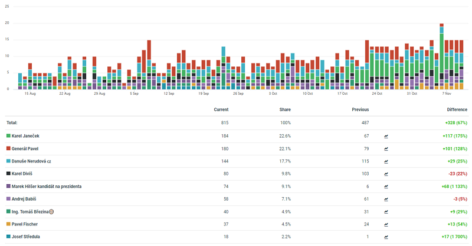Open the Danuše Nerudová name link

[32, 161]
